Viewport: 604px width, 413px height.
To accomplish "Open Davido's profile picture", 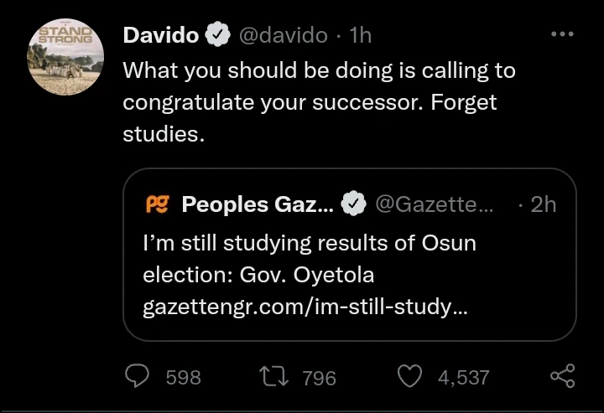I will pos(66,56).
